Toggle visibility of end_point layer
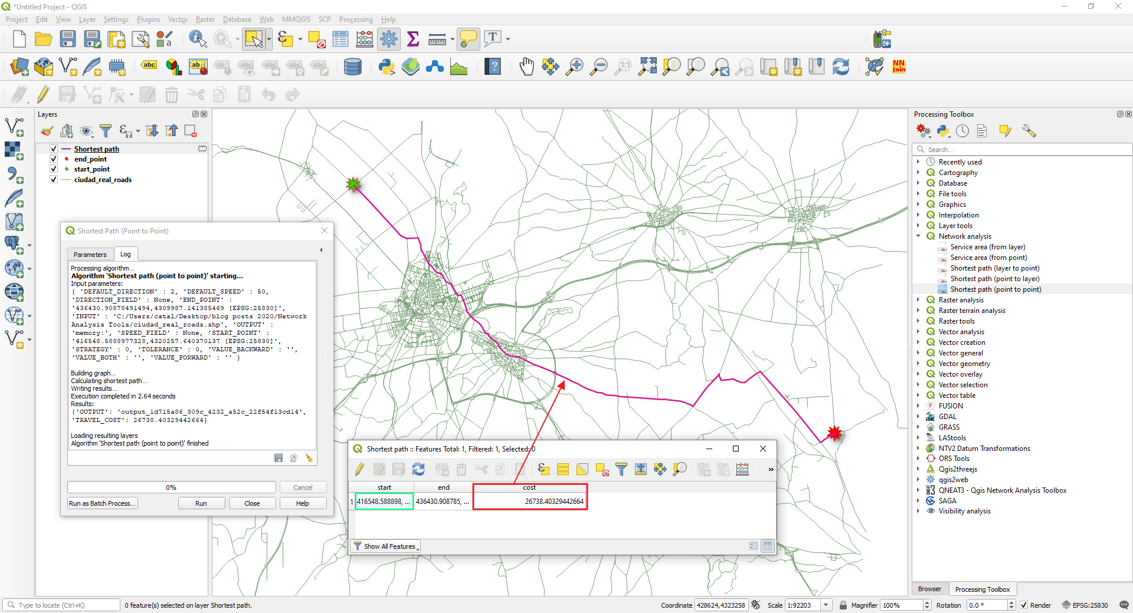 54,159
